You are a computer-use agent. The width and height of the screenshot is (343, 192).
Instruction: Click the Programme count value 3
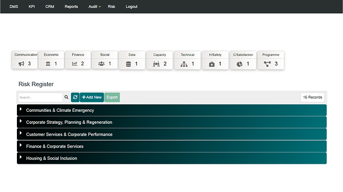276,64
